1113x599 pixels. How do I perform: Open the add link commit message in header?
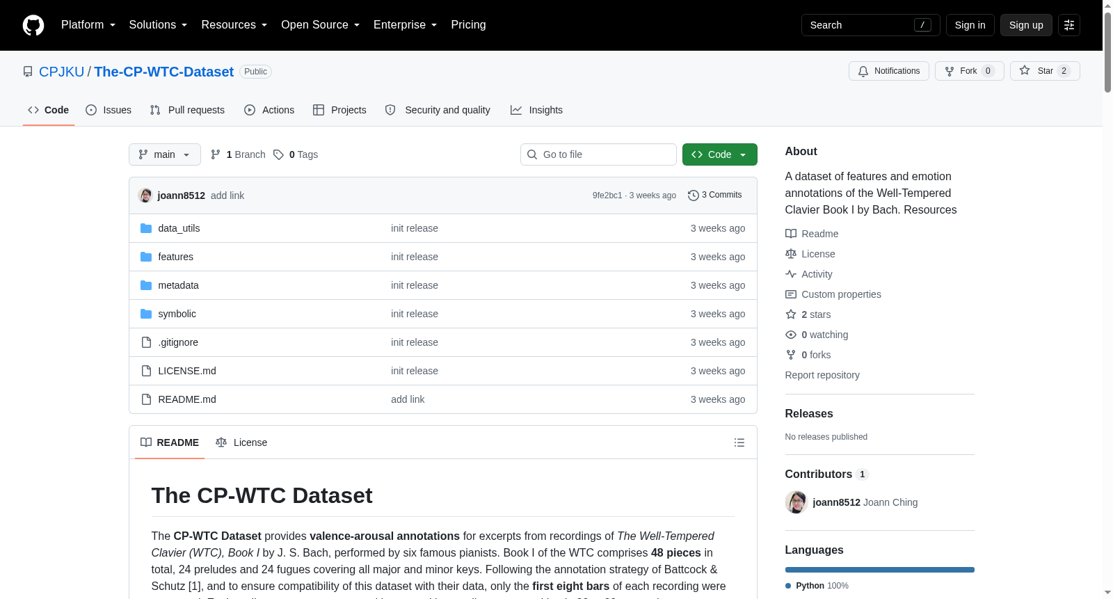point(227,195)
